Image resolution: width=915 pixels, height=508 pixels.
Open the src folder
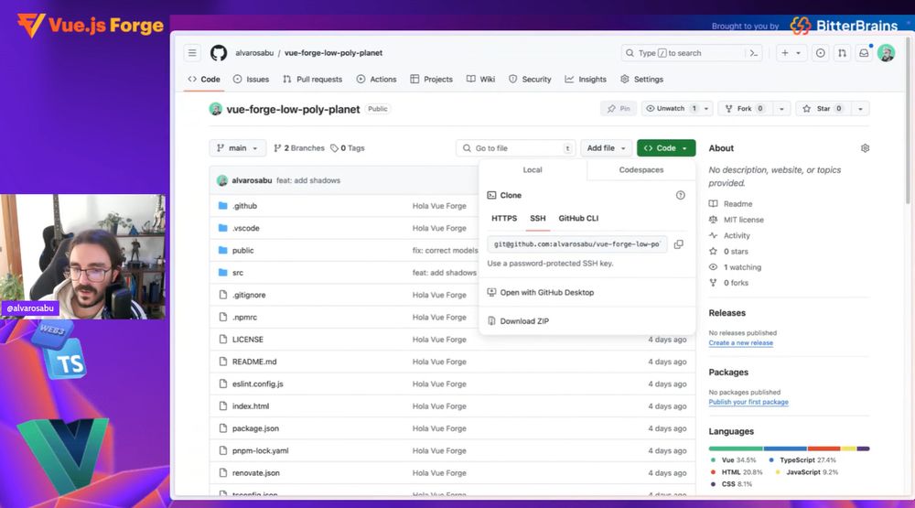click(x=238, y=272)
